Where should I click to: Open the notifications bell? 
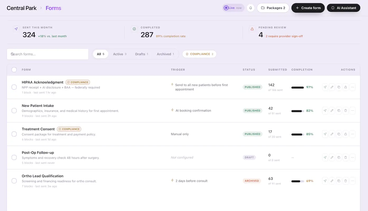[251, 8]
